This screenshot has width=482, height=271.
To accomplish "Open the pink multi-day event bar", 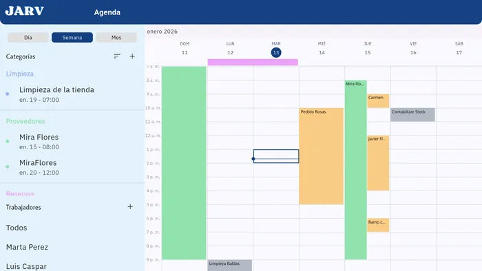I will [253, 63].
